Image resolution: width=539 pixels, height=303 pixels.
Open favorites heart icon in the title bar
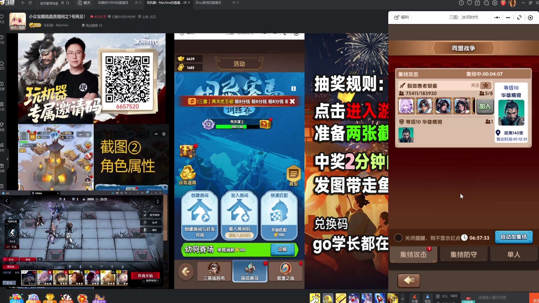click(469, 3)
